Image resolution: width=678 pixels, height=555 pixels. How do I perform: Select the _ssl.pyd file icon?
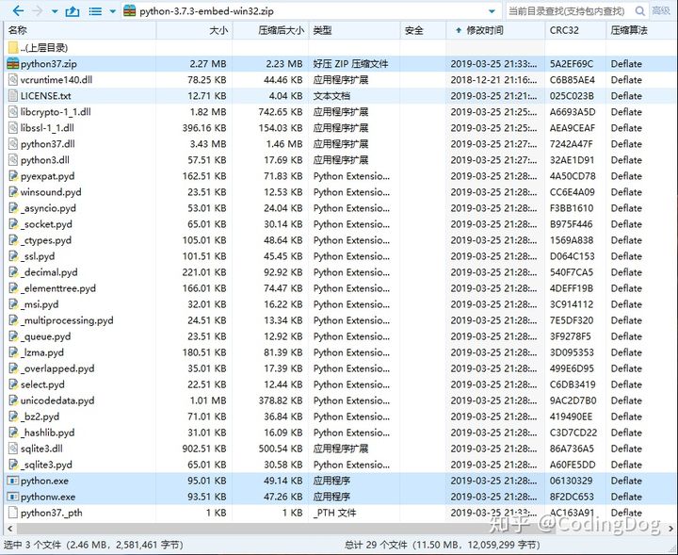pos(13,256)
